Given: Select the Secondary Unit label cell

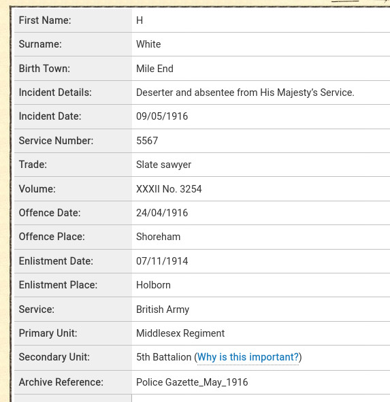Looking at the screenshot, I should (x=73, y=358).
